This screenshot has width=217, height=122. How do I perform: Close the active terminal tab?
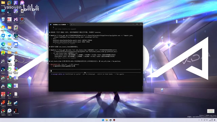pyautogui.click(x=68, y=24)
